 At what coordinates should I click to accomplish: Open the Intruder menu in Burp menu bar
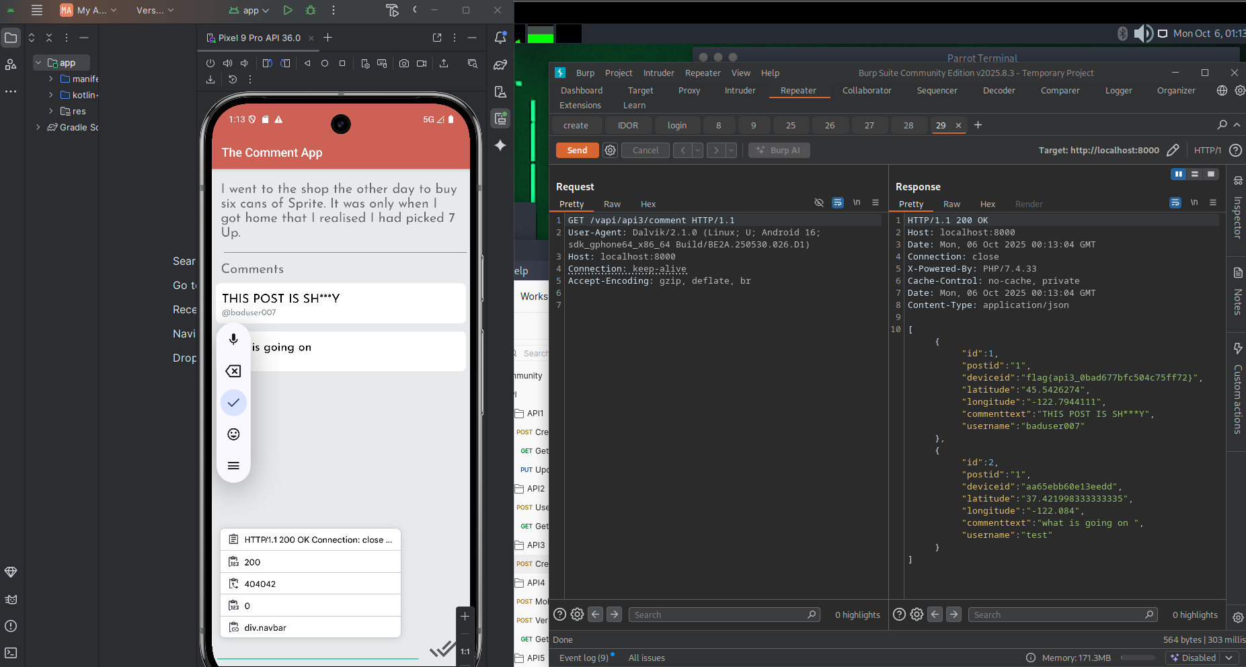(x=658, y=73)
